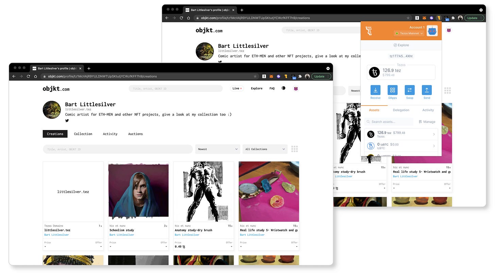This screenshot has width=495, height=274.
Task: Open the Schoolism study thumbnail
Action: (x=138, y=191)
